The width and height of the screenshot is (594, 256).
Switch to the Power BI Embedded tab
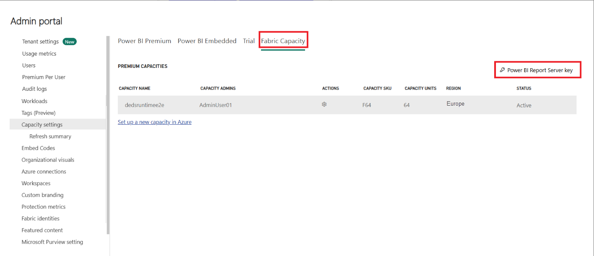point(207,41)
